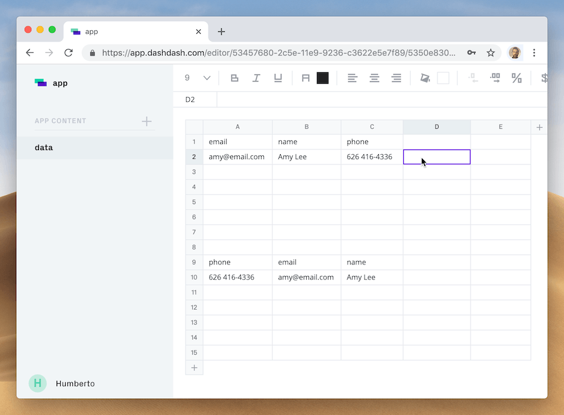The width and height of the screenshot is (564, 415).
Task: Click the phone cell in row 1
Action: click(x=372, y=142)
